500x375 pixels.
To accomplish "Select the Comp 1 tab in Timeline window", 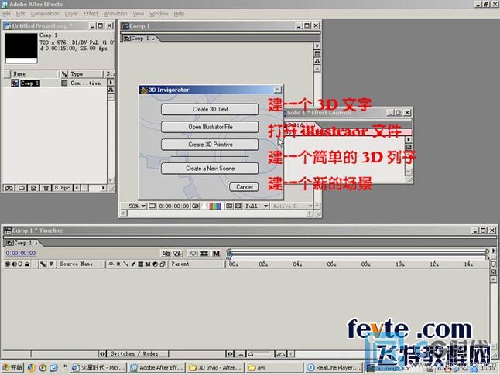I will click(x=22, y=243).
